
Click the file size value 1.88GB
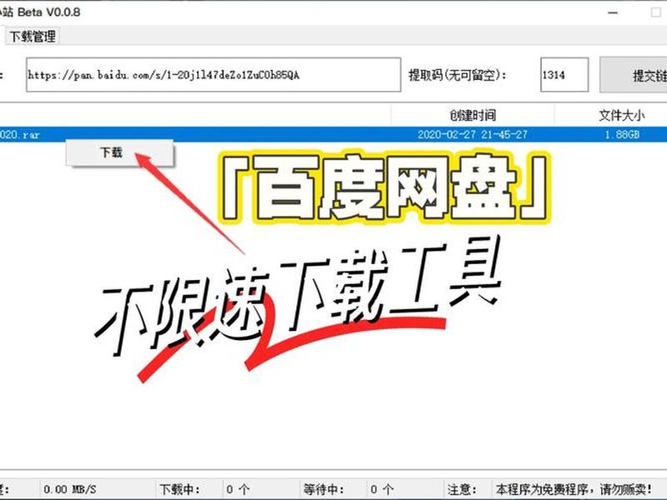click(622, 135)
